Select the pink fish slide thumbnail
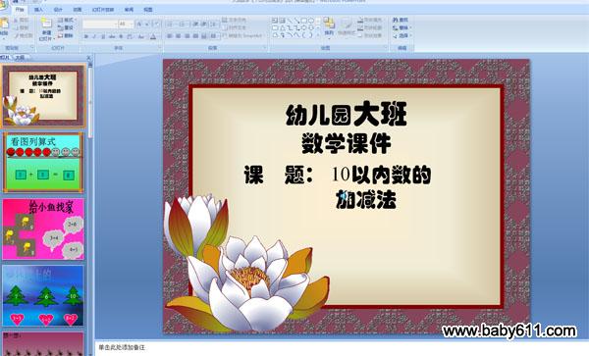 pos(43,229)
